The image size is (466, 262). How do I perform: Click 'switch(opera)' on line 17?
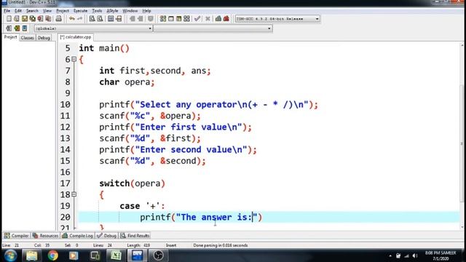(x=132, y=183)
